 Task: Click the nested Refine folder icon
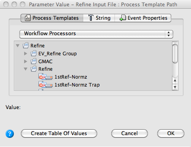coord(34,69)
